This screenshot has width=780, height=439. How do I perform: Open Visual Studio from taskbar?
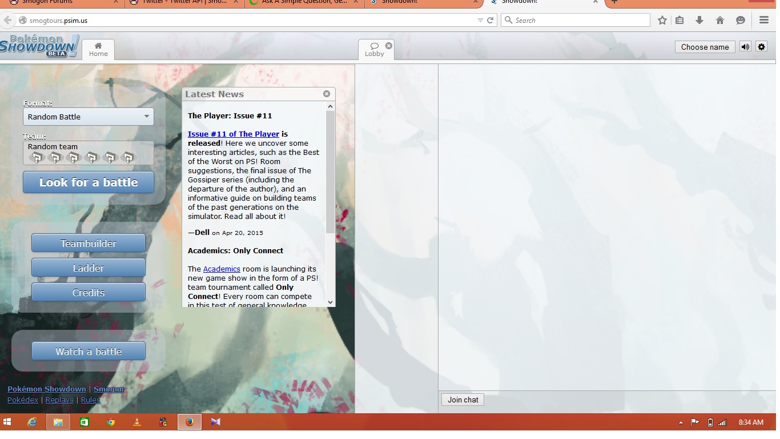click(215, 422)
